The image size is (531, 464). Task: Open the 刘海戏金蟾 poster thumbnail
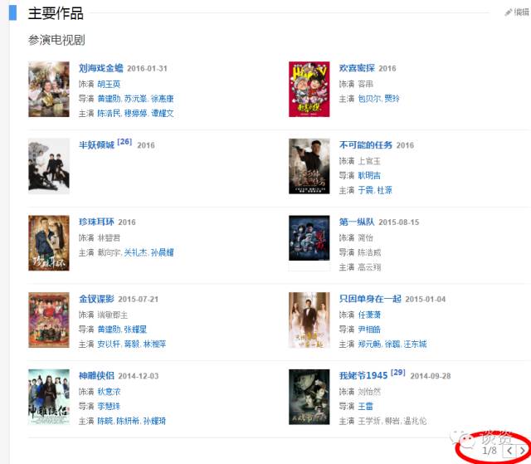pyautogui.click(x=49, y=90)
